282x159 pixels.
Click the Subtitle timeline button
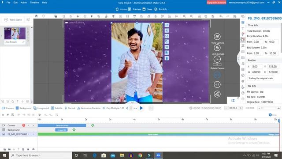tap(57, 108)
